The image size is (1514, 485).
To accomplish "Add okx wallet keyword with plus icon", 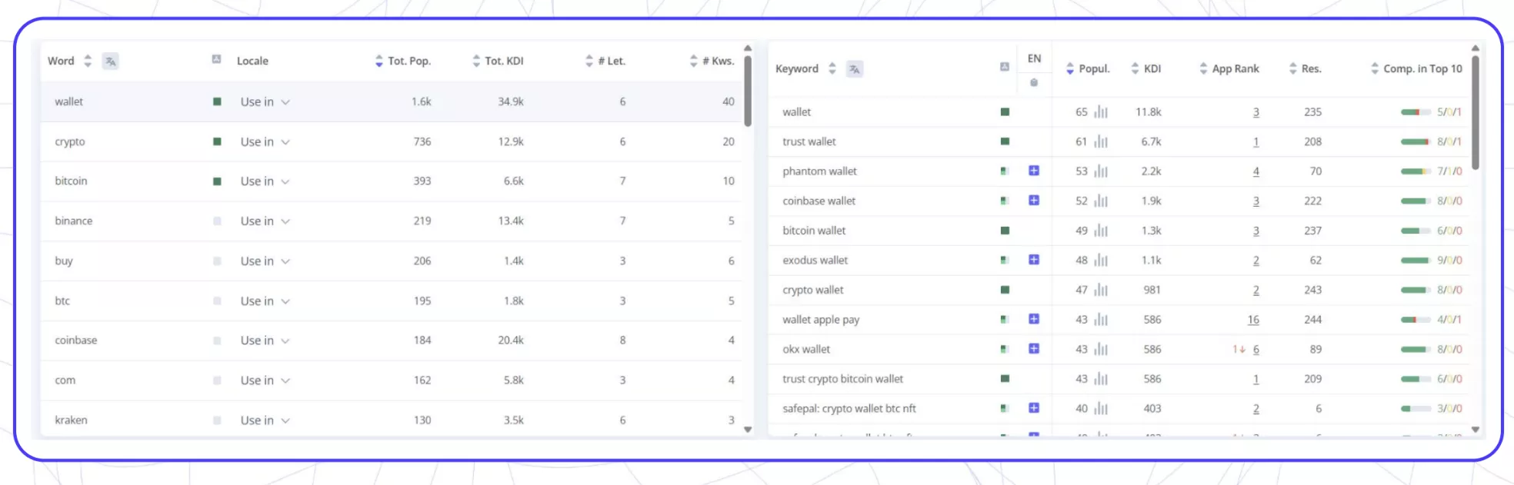I will (1034, 349).
